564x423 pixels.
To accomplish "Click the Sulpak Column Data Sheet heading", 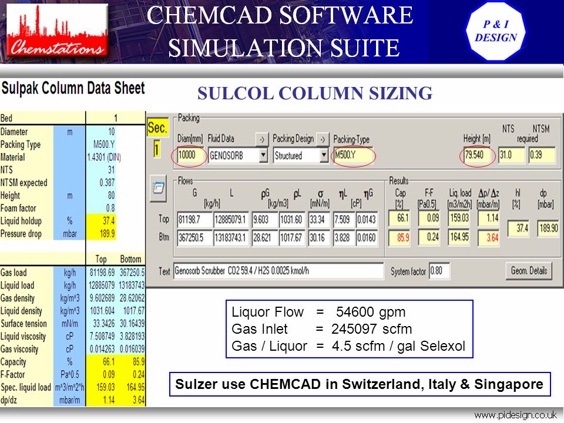I will tap(73, 89).
